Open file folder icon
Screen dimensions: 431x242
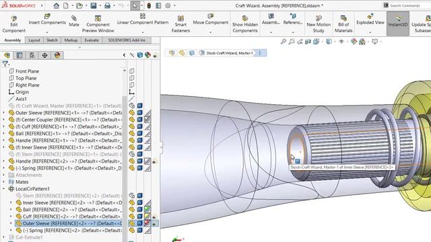pos(79,5)
